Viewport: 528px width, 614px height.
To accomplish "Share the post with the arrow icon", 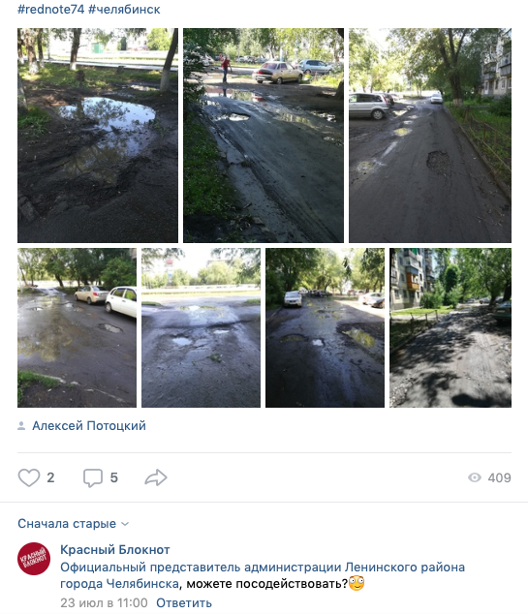I will tap(156, 477).
